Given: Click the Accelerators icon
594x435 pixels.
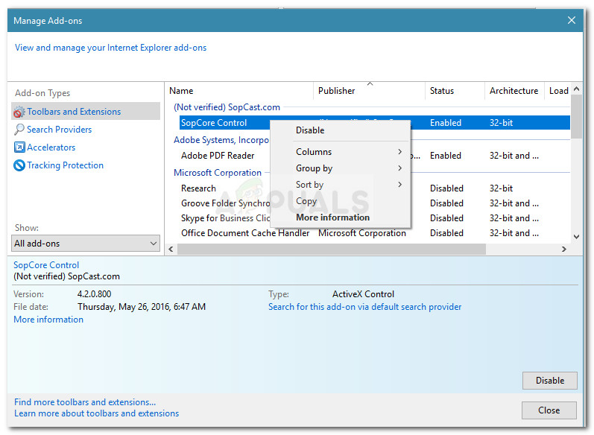Looking at the screenshot, I should tap(19, 147).
